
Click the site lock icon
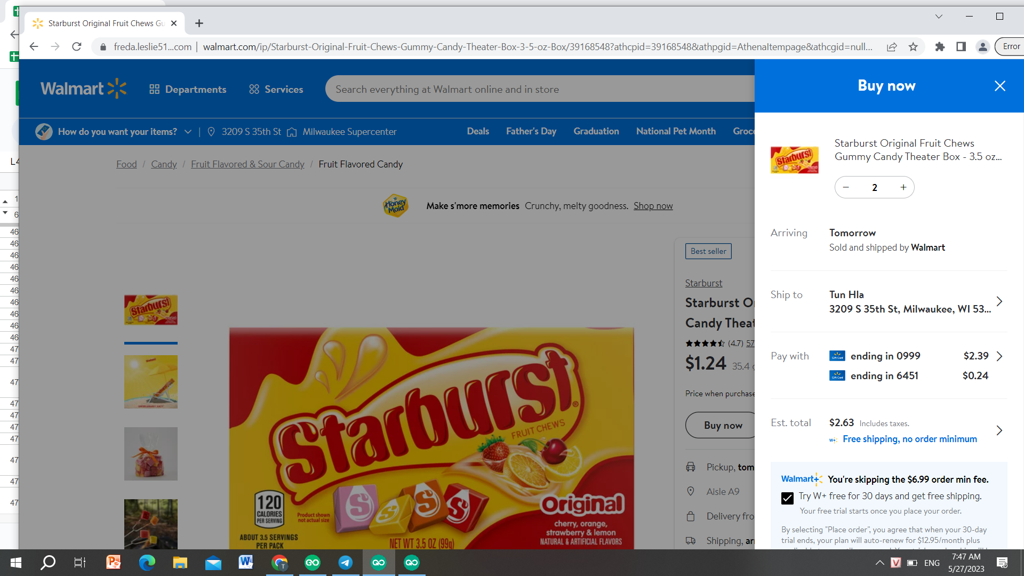click(103, 47)
